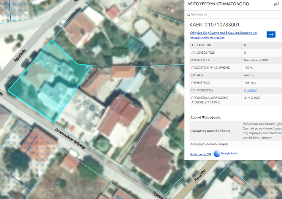Open the Προβολή information link
The width and height of the screenshot is (282, 199).
[251, 90]
